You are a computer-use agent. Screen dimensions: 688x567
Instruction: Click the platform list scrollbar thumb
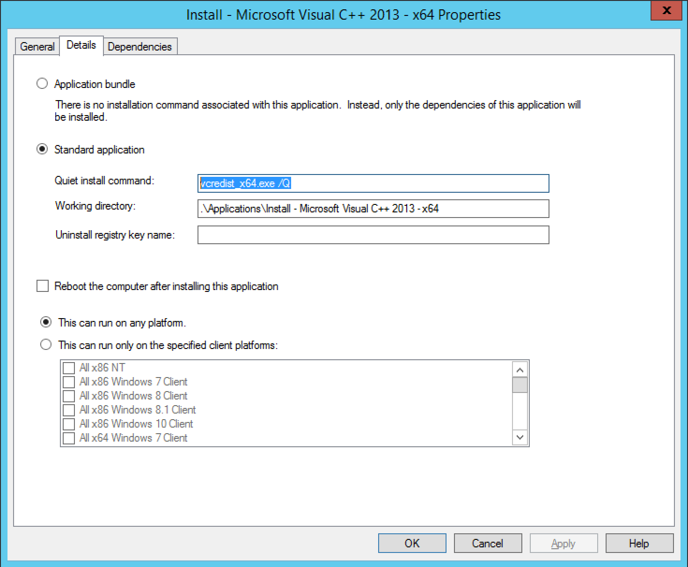pyautogui.click(x=520, y=385)
